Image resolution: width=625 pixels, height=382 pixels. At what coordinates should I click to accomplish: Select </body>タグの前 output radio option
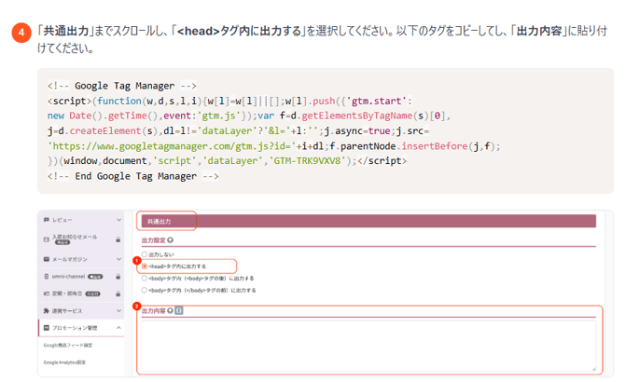click(144, 290)
